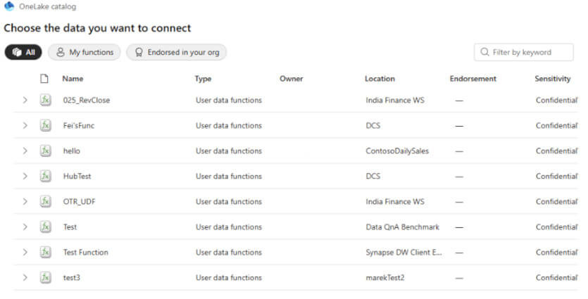Click the function icon next to HubTest

pos(45,177)
